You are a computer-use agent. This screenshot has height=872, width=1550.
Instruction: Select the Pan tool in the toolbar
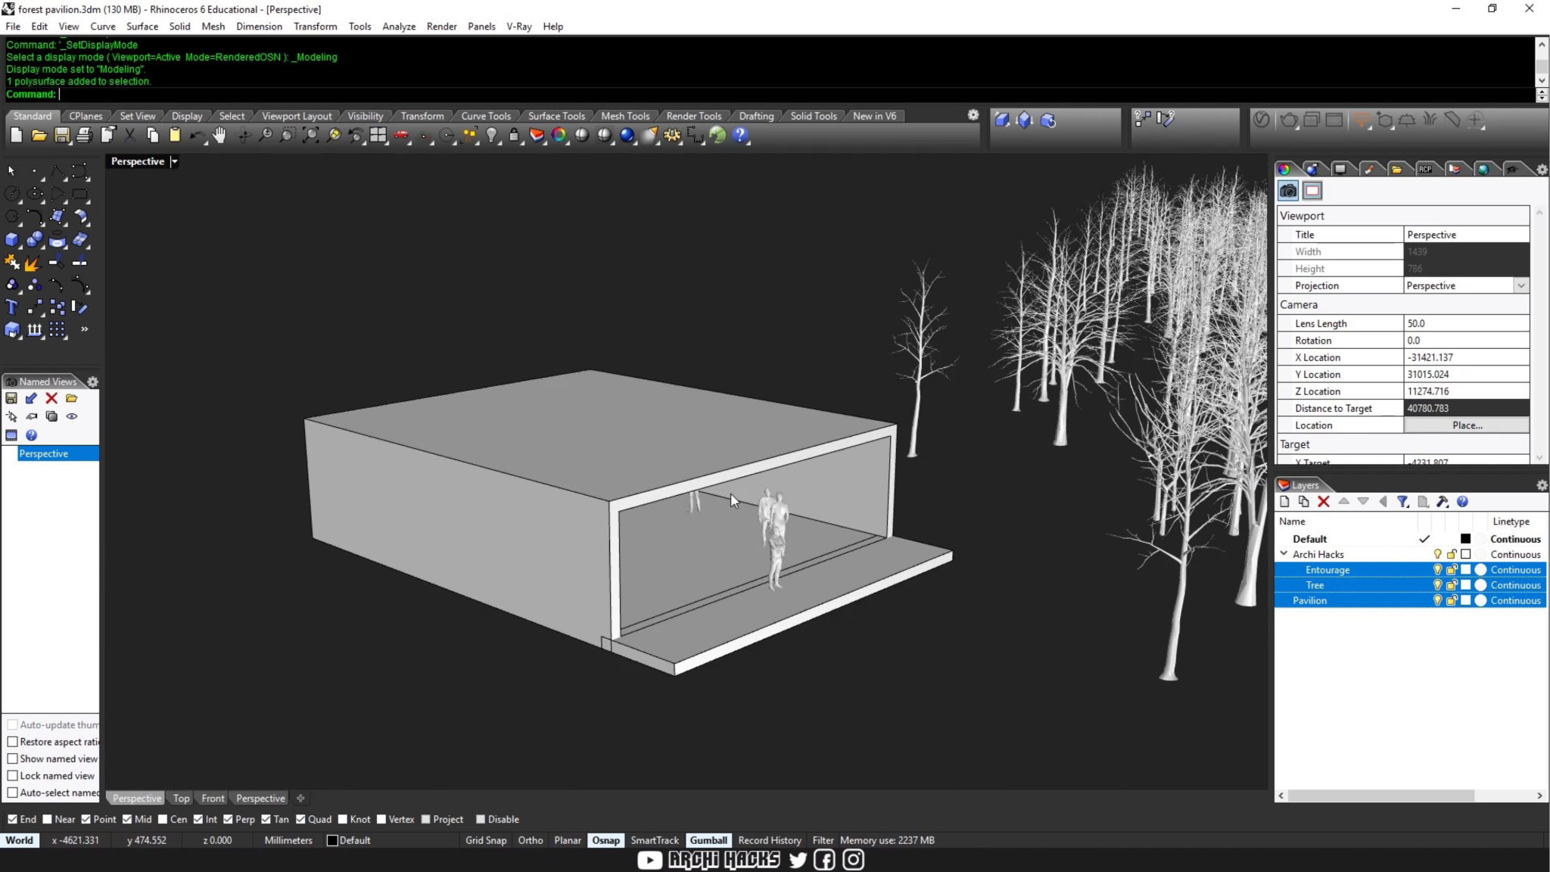click(219, 135)
